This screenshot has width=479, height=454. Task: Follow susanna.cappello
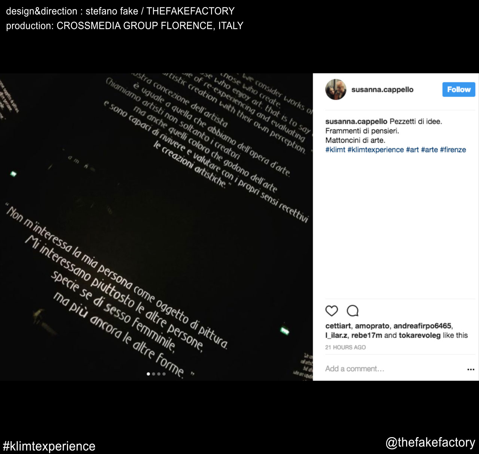[459, 90]
